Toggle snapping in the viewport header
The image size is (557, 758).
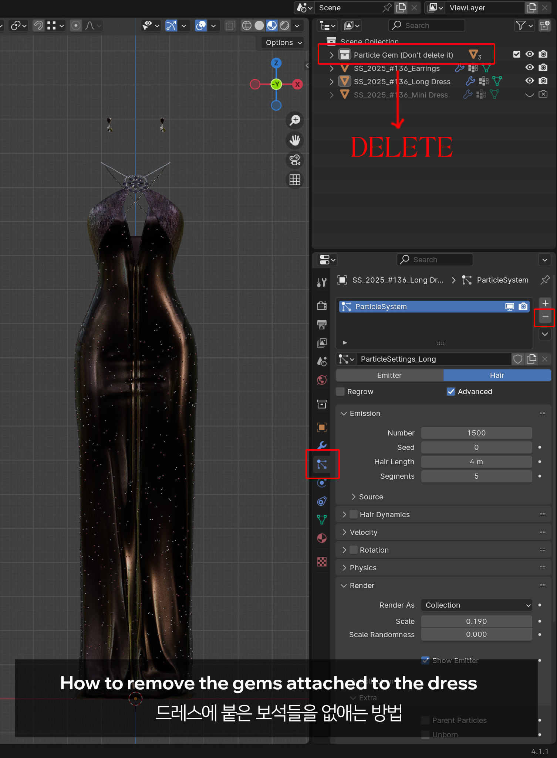[x=38, y=25]
